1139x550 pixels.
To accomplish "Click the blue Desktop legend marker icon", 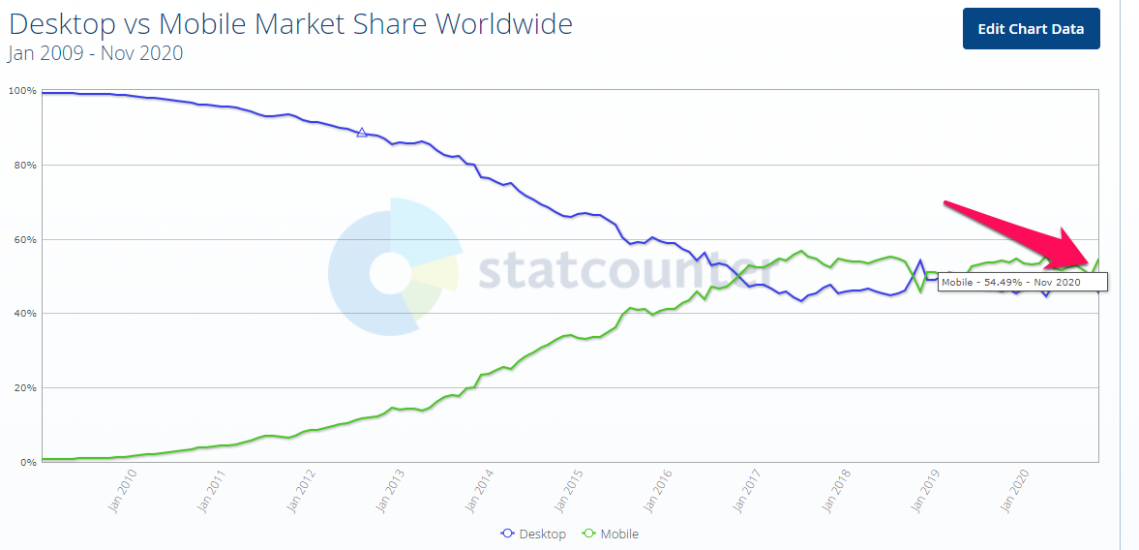I will point(507,534).
